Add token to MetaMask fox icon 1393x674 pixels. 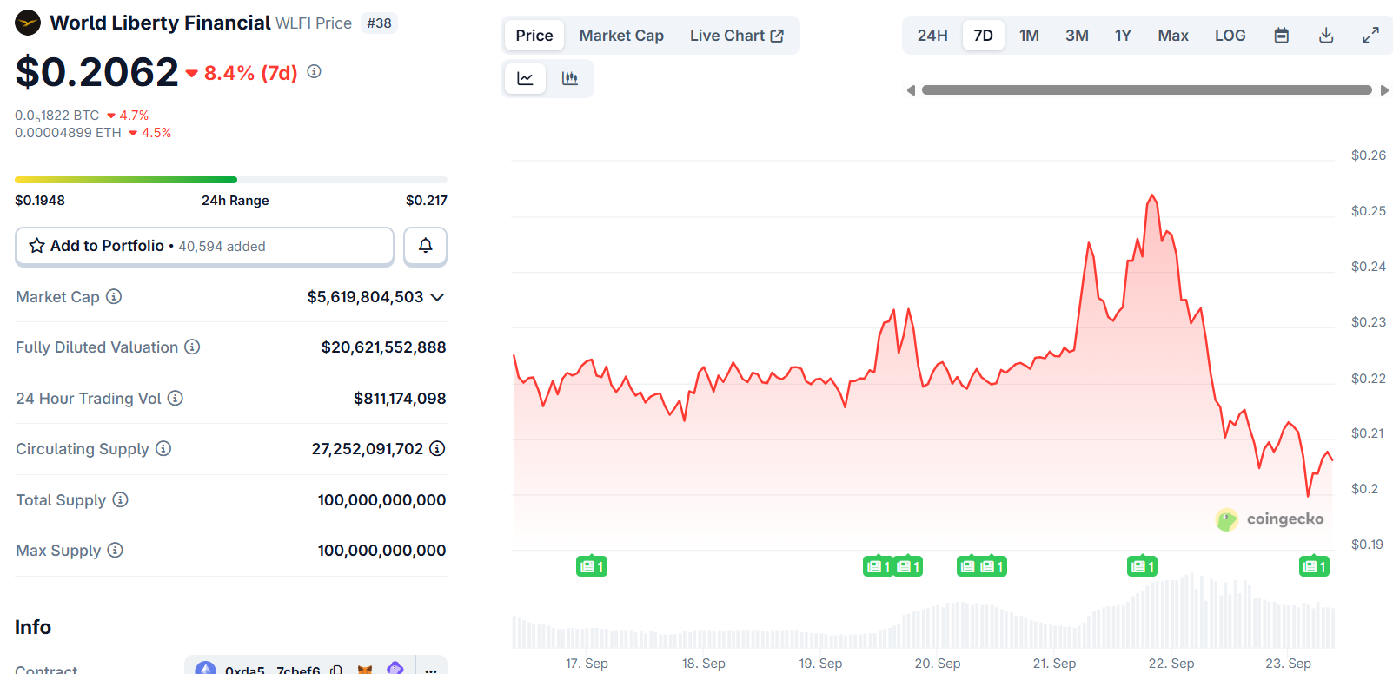click(366, 670)
